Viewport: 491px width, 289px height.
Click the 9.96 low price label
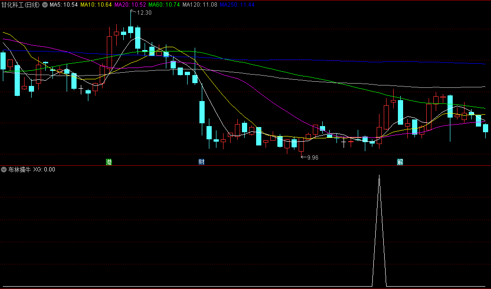click(x=312, y=157)
